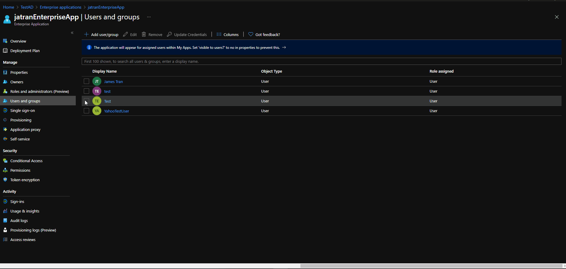Click Add user/group

click(x=101, y=34)
